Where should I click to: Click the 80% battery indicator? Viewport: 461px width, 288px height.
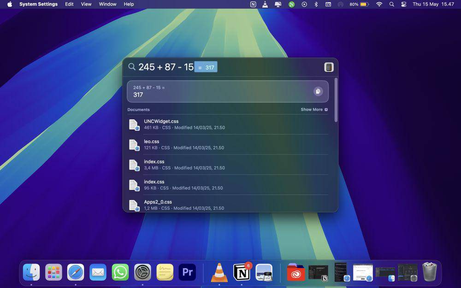[359, 4]
